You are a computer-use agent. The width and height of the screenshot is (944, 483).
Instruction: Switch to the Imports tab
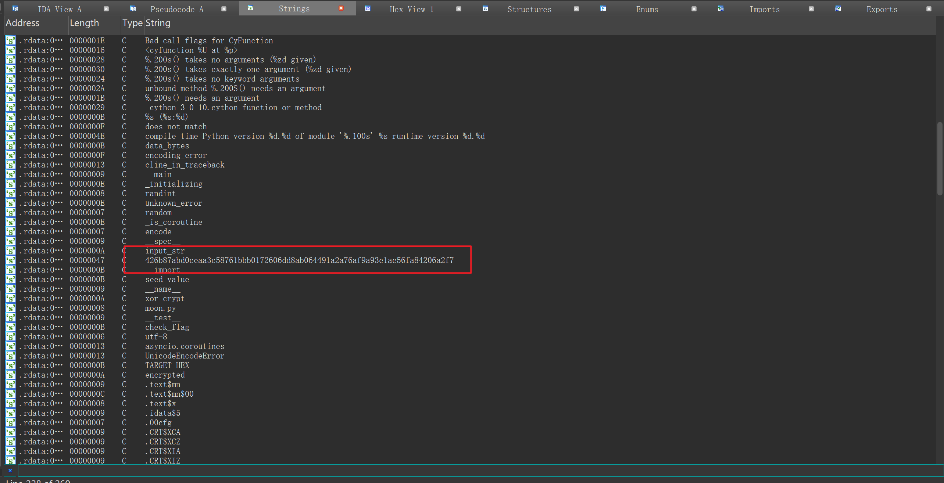(764, 9)
